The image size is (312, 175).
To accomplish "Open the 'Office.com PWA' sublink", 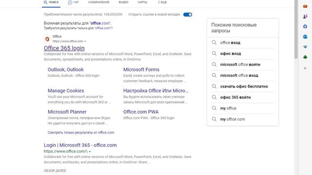I will (141, 112).
